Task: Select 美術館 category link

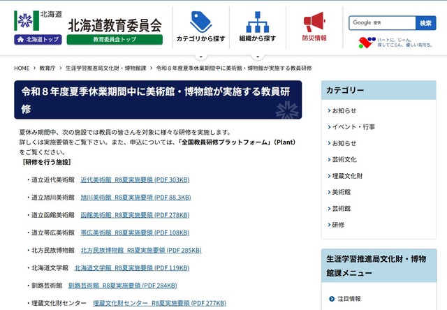Action: tap(342, 192)
